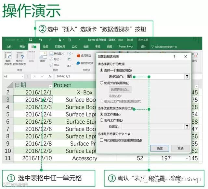Image resolution: width=208 pixels, height=189 pixels.
Task: Switch to the Data (数据) tab
Action: tap(86, 47)
